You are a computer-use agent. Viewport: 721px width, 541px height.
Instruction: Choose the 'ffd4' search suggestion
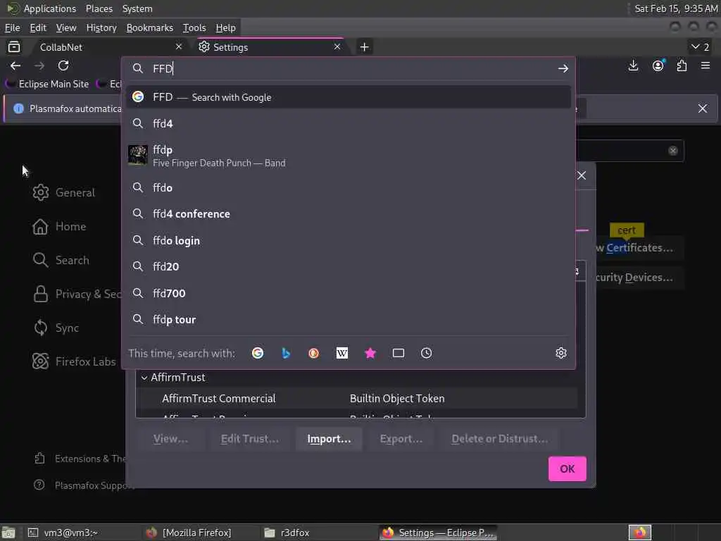coord(349,124)
